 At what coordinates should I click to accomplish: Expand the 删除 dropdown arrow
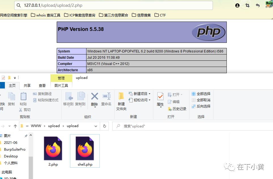(x=95, y=107)
